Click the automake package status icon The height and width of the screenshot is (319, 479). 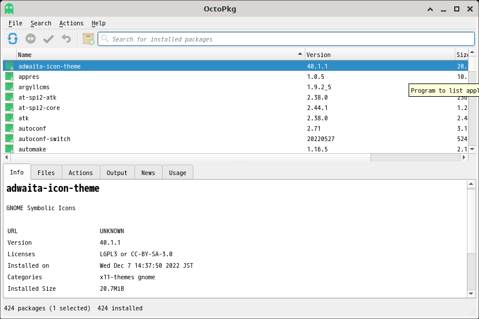pyautogui.click(x=9, y=149)
